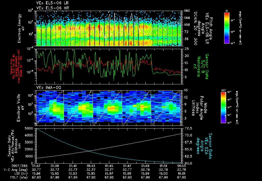Click the LST value 15.95
262x181 pixels.
point(91,174)
